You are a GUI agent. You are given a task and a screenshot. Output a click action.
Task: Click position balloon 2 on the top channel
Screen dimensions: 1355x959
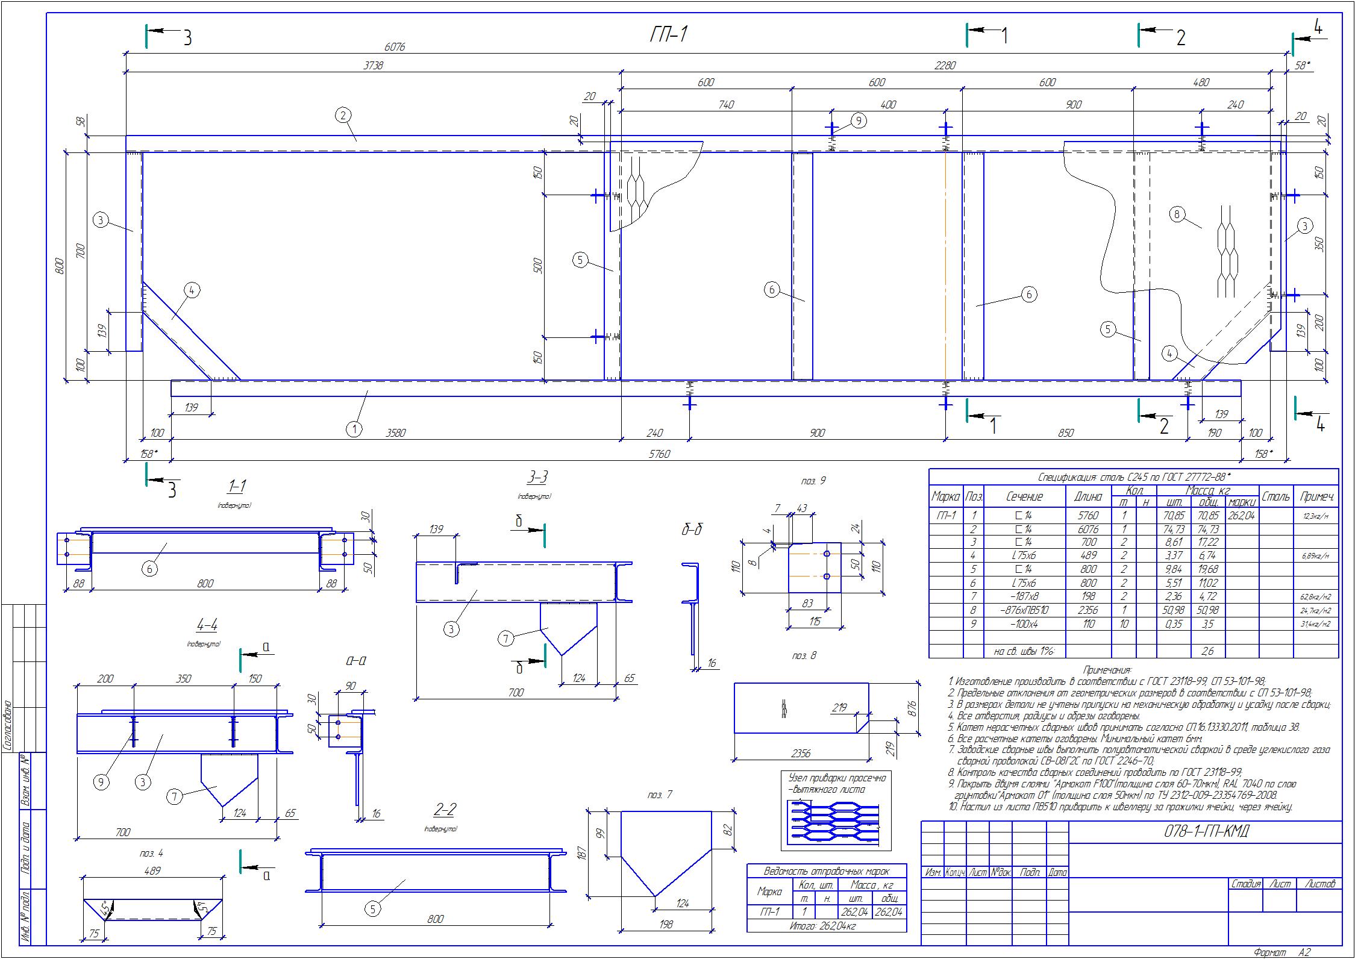tap(343, 114)
